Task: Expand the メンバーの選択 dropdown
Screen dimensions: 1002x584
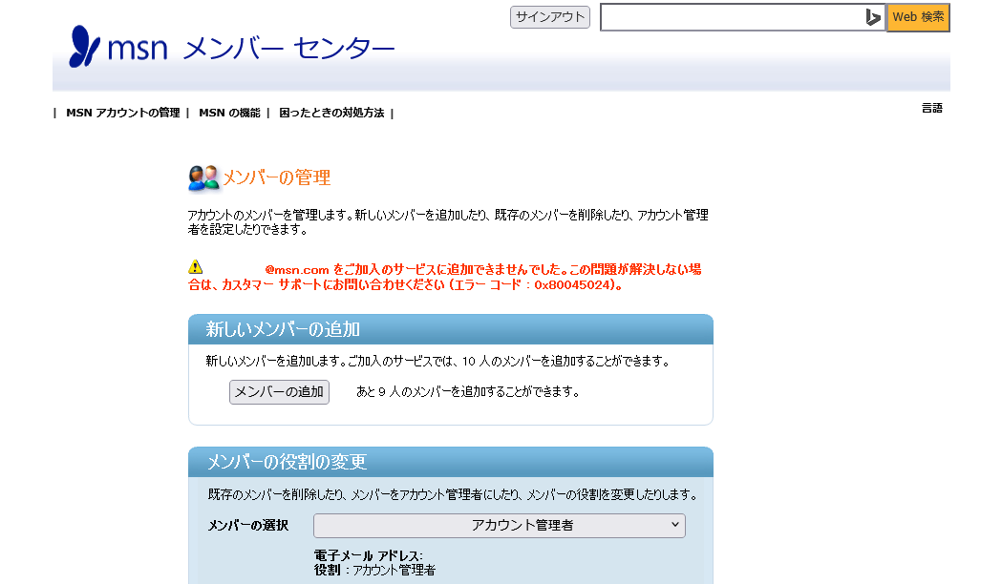Action: click(x=499, y=526)
